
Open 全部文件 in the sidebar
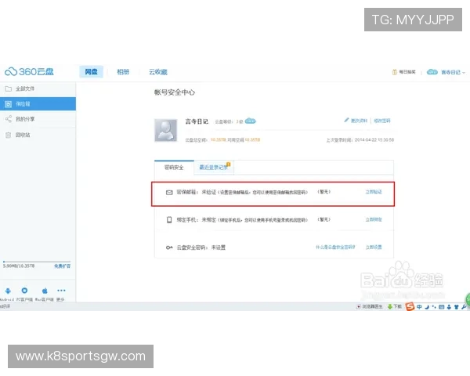25,89
